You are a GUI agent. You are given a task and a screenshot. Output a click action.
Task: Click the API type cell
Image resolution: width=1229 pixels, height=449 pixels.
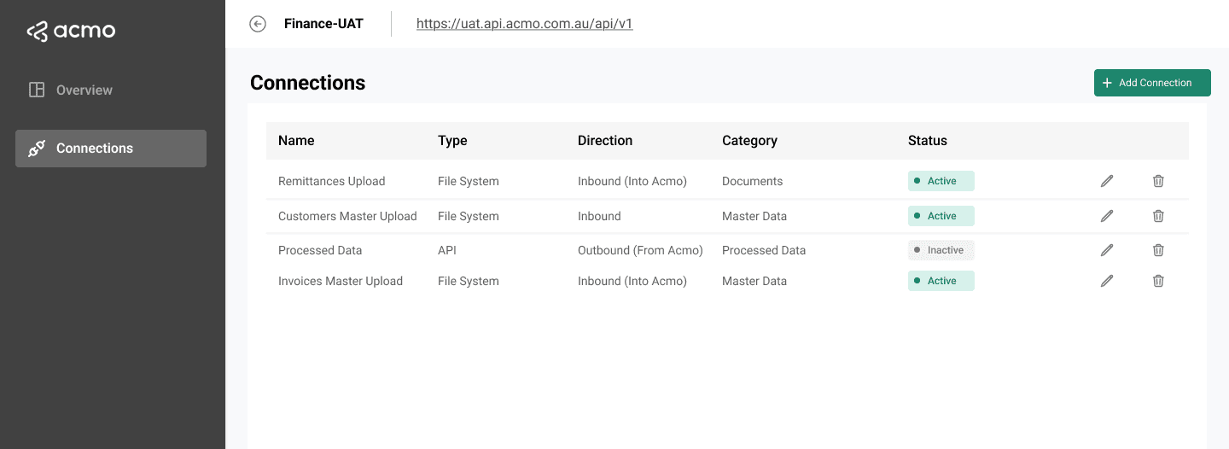pyautogui.click(x=448, y=250)
